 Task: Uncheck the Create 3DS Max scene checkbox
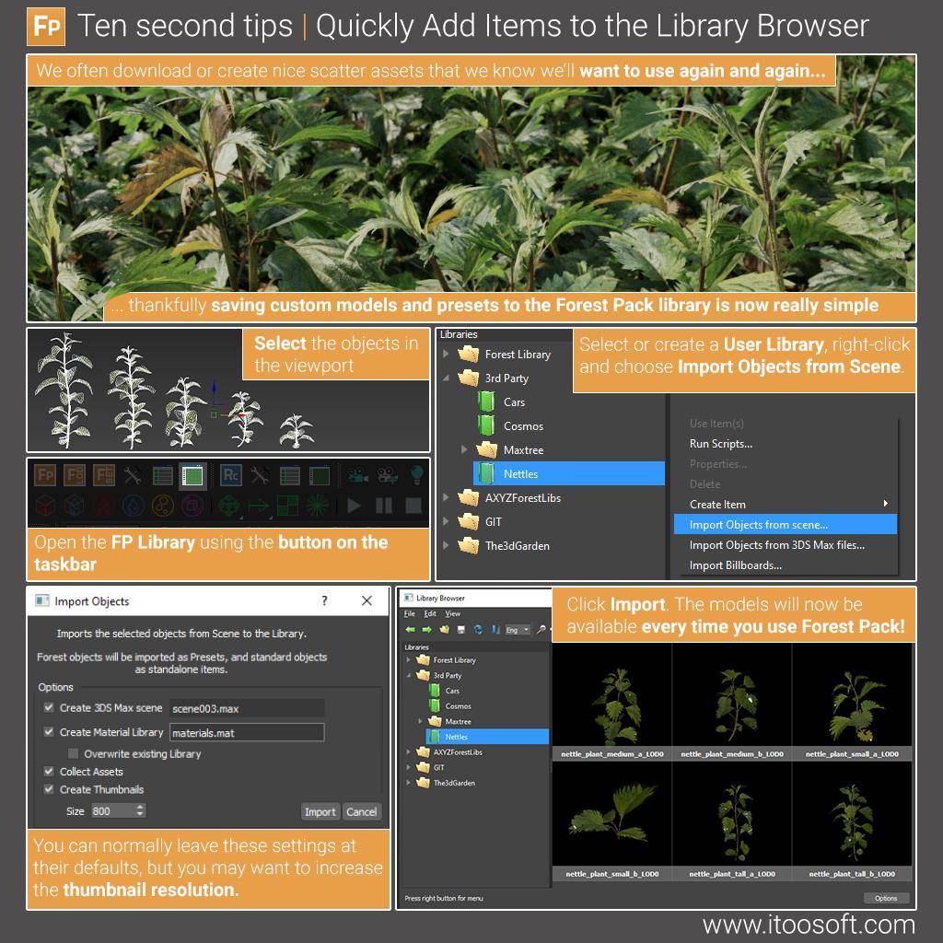click(x=49, y=707)
